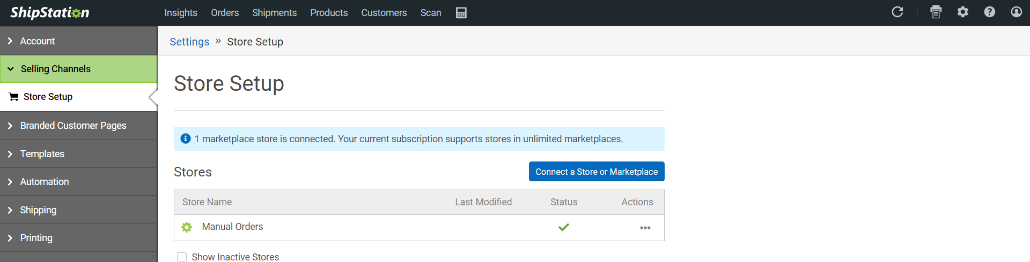Expand the Account sidebar section
This screenshot has height=262, width=1030.
[38, 41]
